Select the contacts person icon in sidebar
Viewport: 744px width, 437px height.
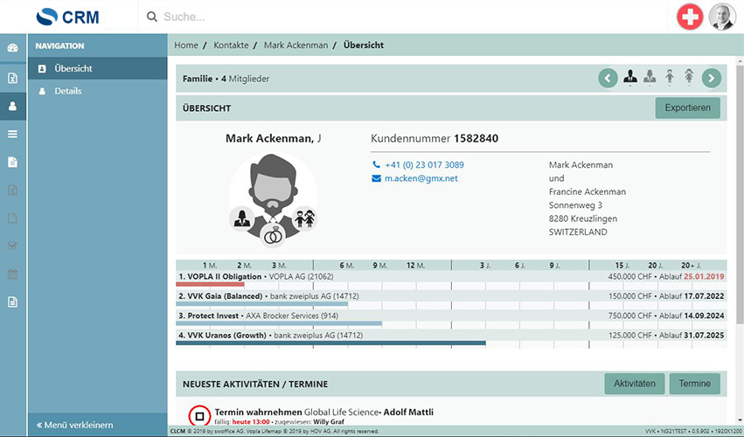pyautogui.click(x=13, y=107)
